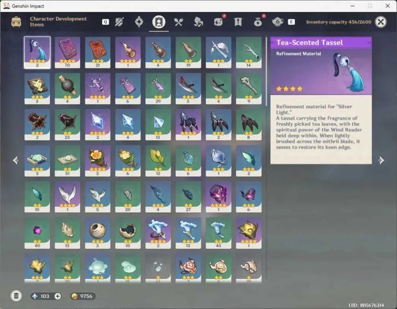Click the Refinement Material label
The image size is (397, 309).
point(299,54)
